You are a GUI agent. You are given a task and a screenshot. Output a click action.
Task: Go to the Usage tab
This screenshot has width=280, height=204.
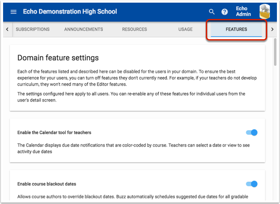point(185,30)
